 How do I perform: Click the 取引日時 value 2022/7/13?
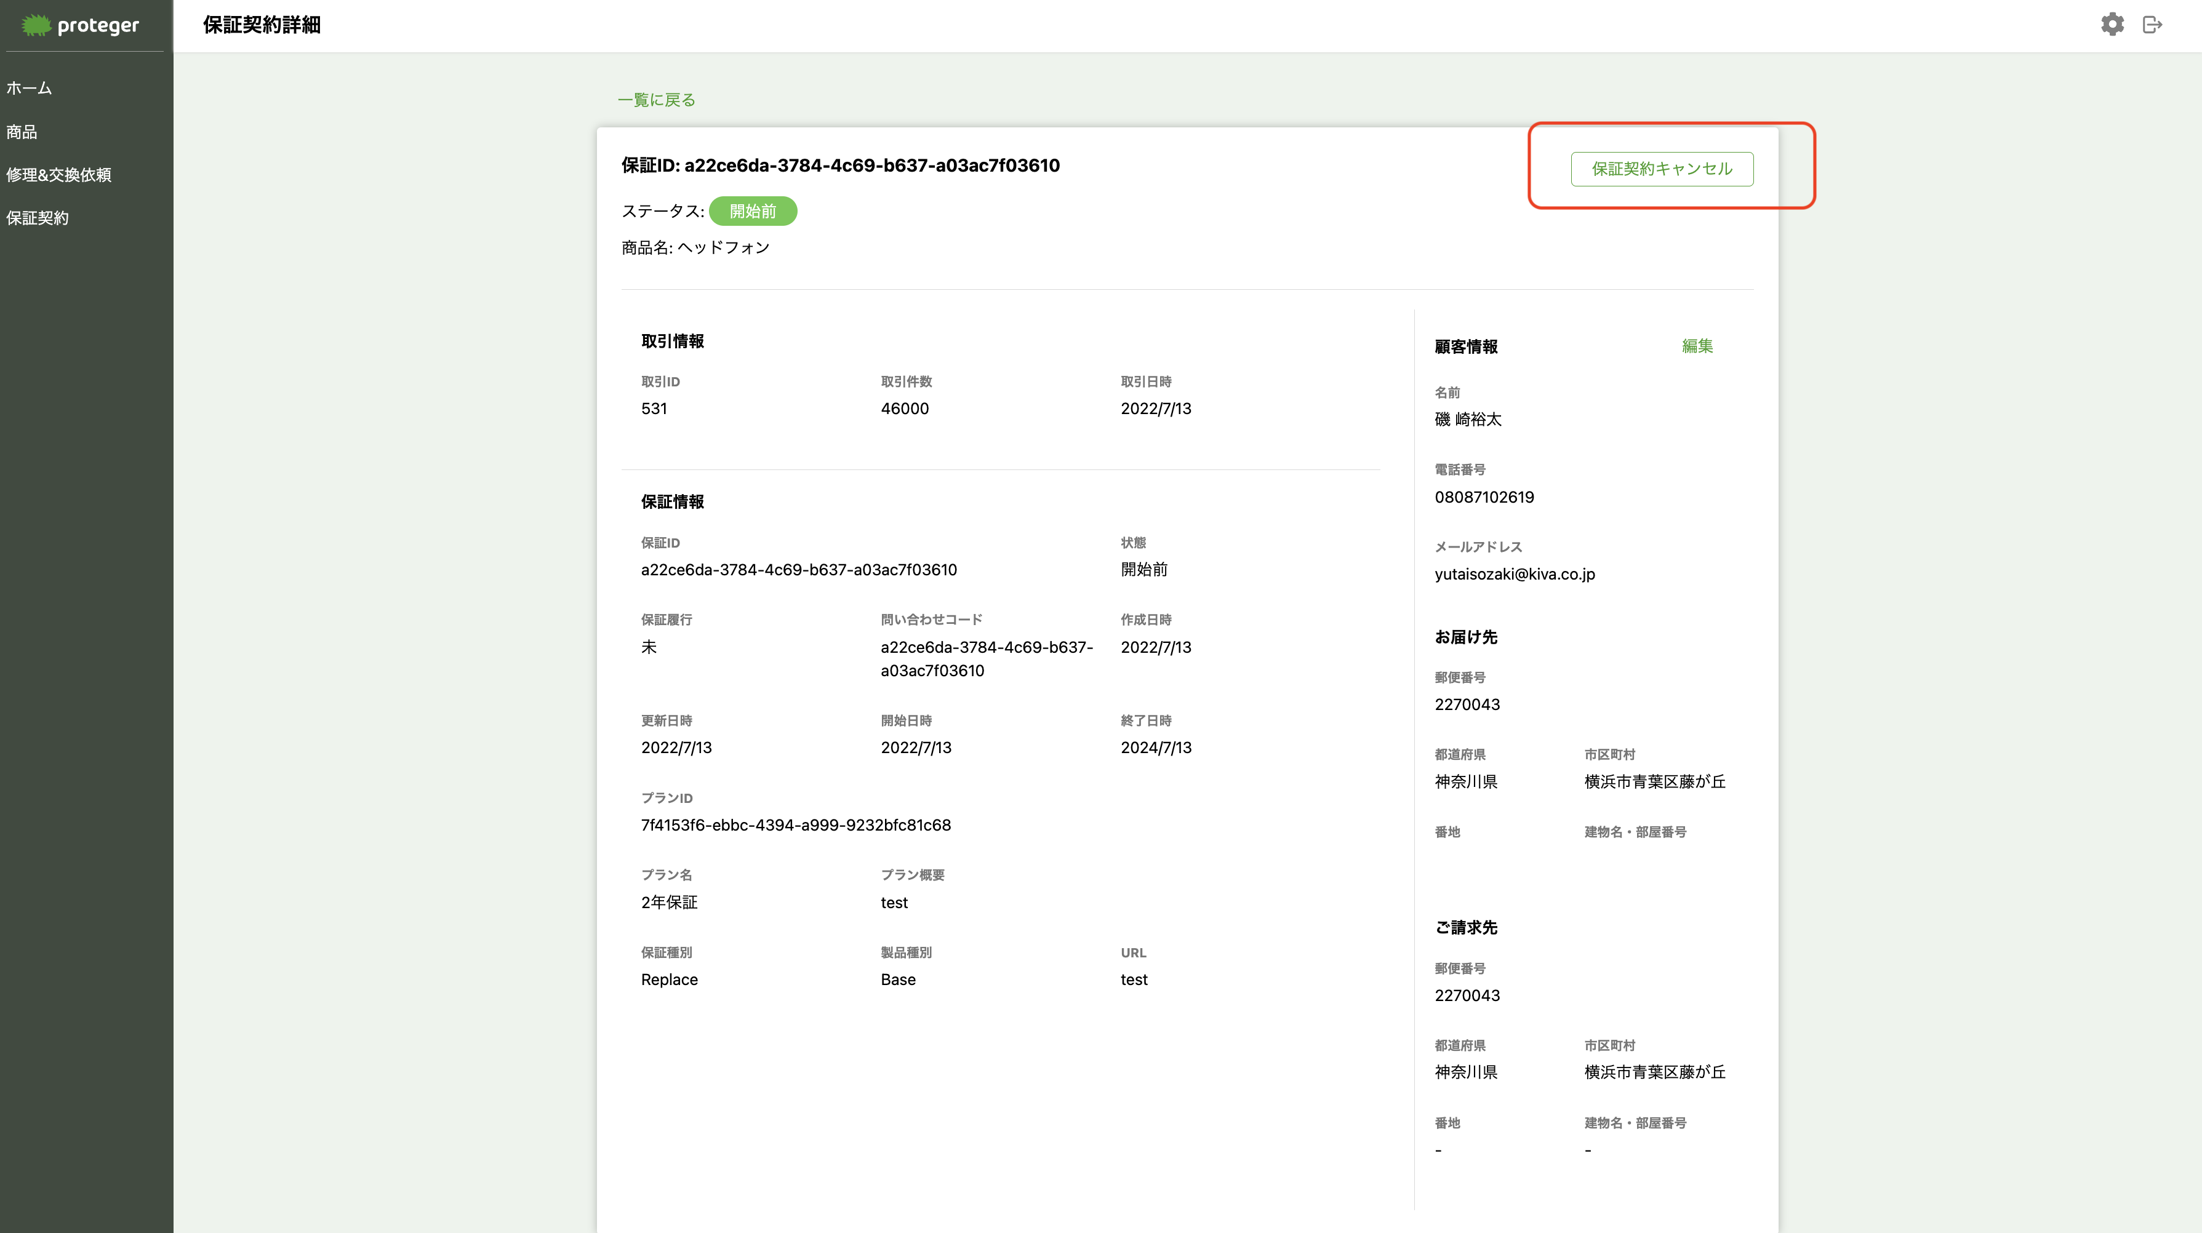tap(1156, 409)
